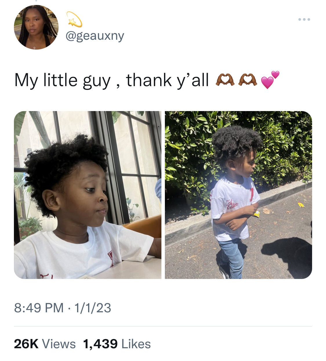
Task: Open the left photo of child indoors
Action: (88, 195)
